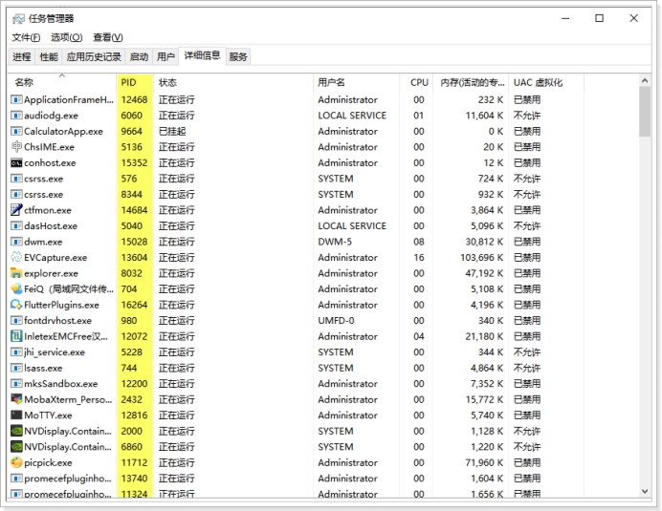Image resolution: width=662 pixels, height=511 pixels.
Task: Sort by the PID column header
Action: tap(135, 82)
